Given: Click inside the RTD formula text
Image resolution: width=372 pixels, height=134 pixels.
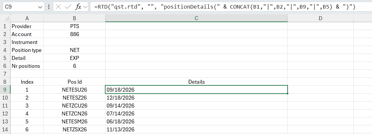Looking at the screenshot, I should (x=225, y=7).
